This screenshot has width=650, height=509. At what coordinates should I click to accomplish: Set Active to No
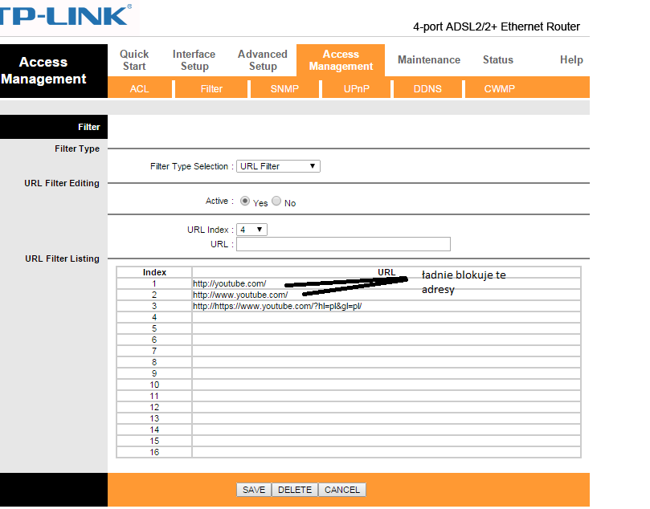[x=276, y=201]
